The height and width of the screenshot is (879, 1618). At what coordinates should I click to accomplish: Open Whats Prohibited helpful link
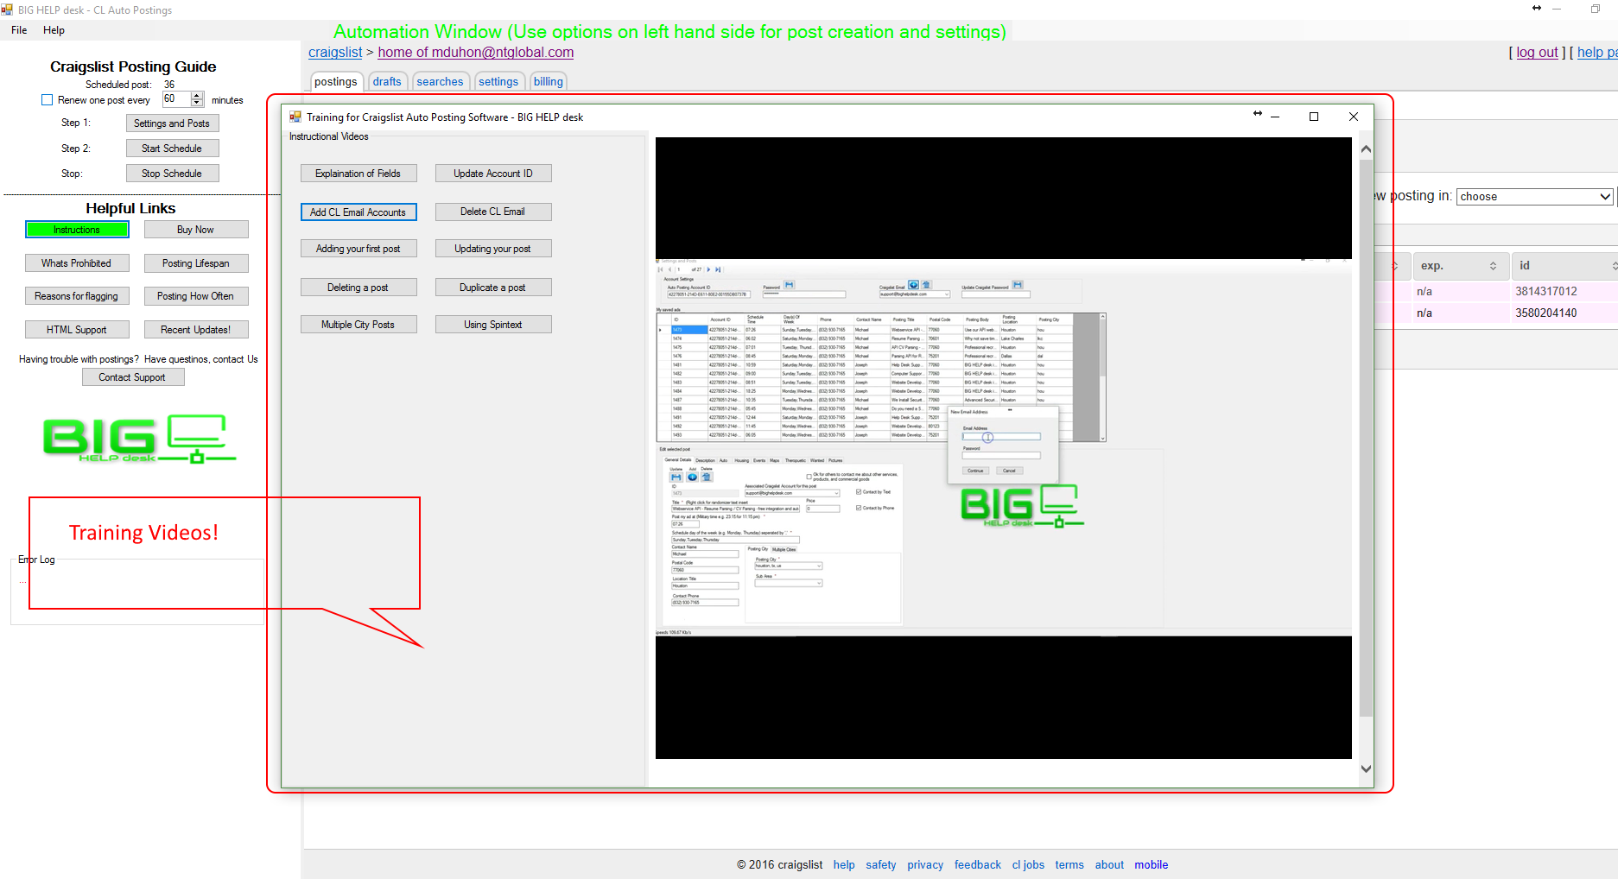pyautogui.click(x=77, y=263)
